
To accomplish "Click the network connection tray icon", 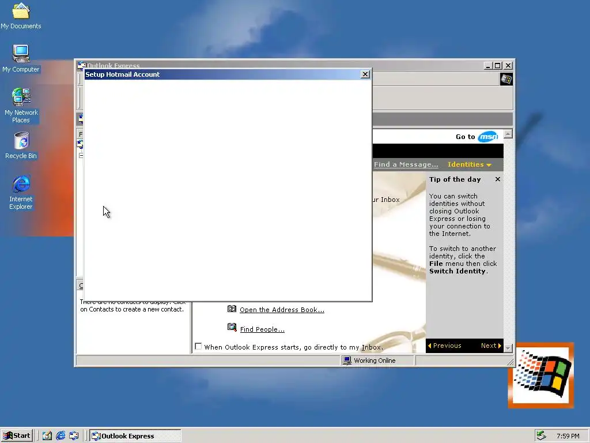I will [x=541, y=436].
